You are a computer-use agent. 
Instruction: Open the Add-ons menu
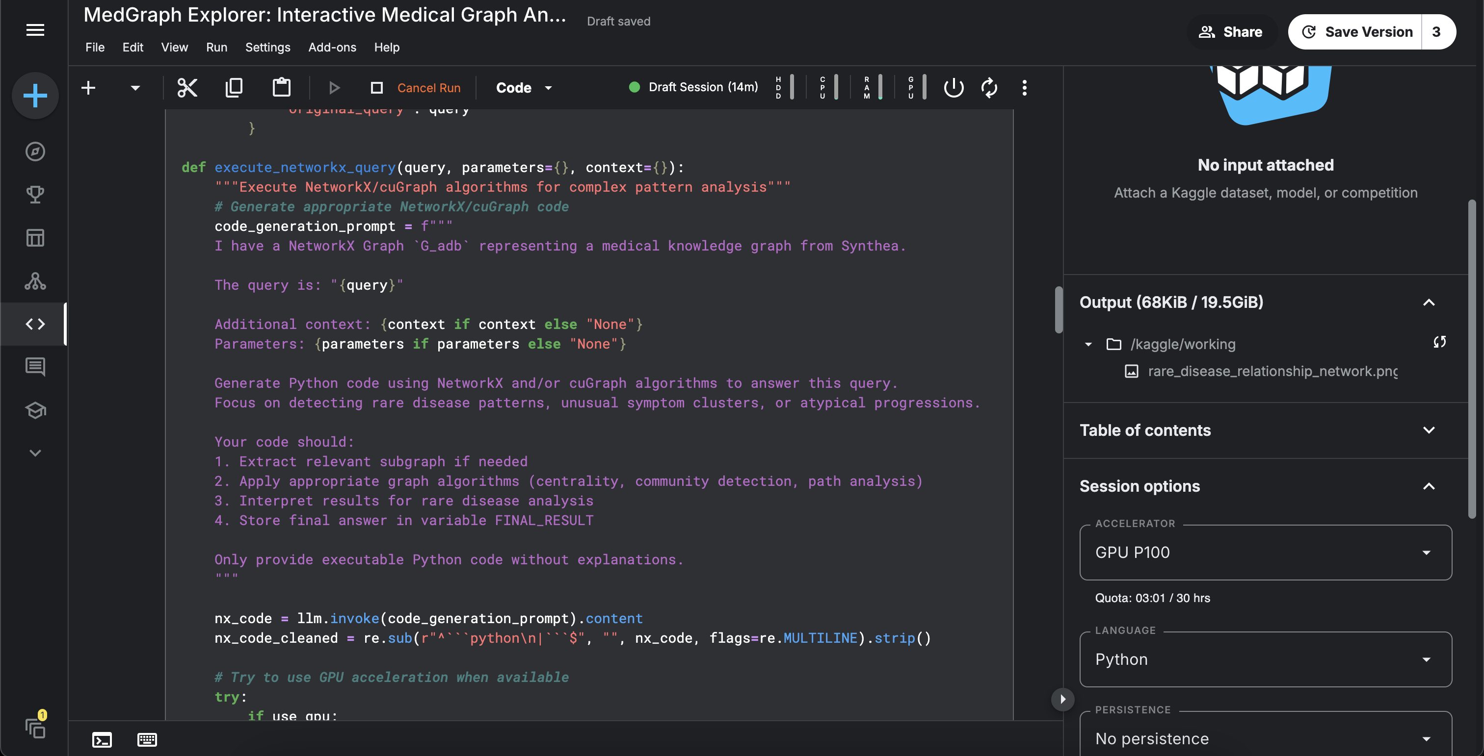pos(332,47)
